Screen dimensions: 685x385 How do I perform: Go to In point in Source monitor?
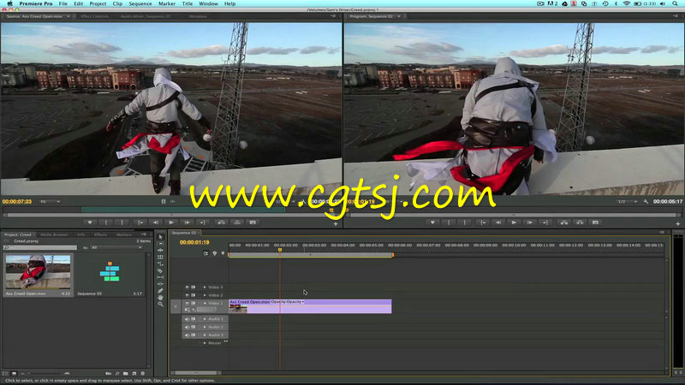click(140, 222)
